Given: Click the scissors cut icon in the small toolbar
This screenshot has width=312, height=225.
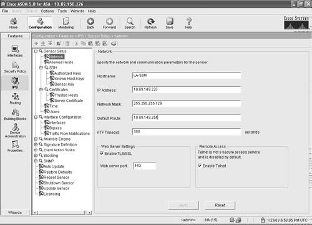Looking at the screenshot, I should pos(76,43).
